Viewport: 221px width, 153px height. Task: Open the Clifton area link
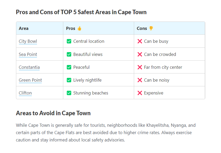click(x=25, y=93)
